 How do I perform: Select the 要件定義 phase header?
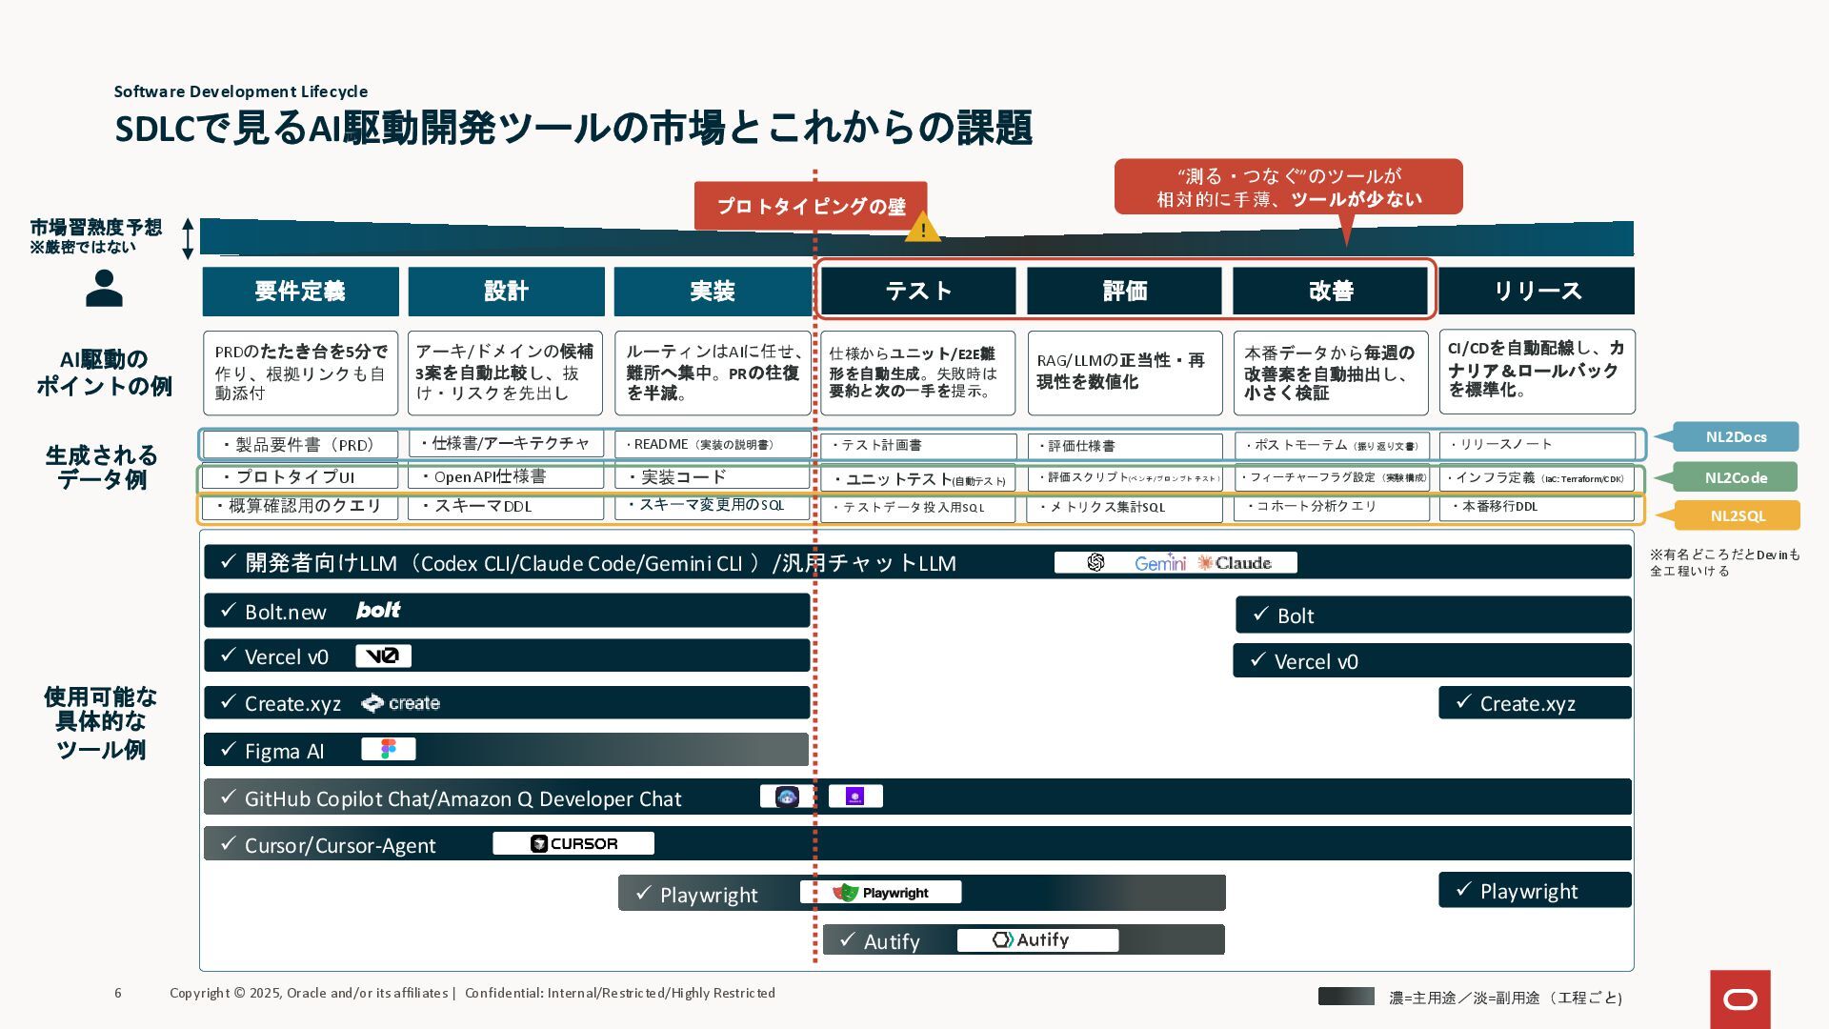[300, 291]
